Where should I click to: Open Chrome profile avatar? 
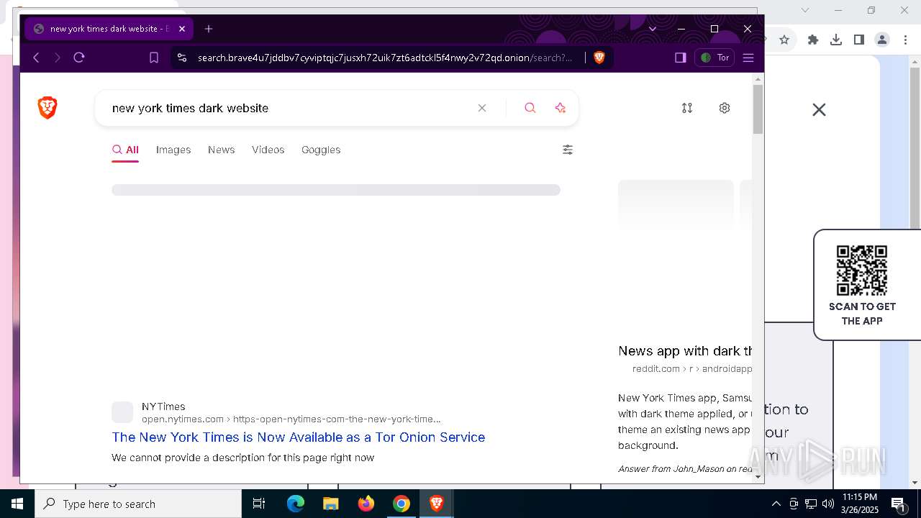(x=882, y=40)
